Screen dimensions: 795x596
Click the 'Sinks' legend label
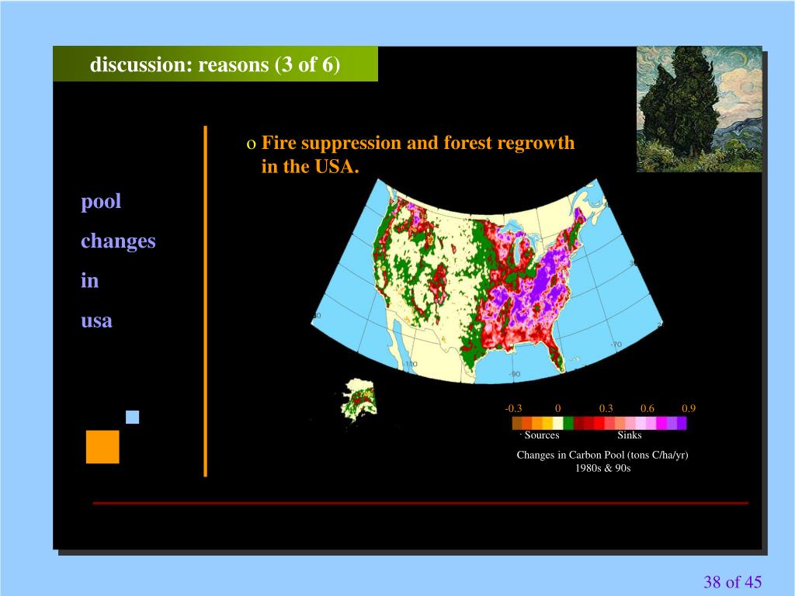[x=629, y=435]
